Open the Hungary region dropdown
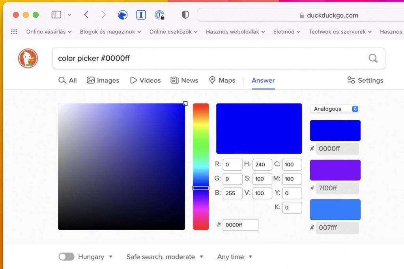Viewport: 404px width, 269px height. [x=95, y=257]
